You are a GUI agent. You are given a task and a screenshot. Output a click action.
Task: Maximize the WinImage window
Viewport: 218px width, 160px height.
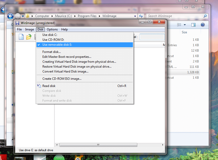coord(149,22)
